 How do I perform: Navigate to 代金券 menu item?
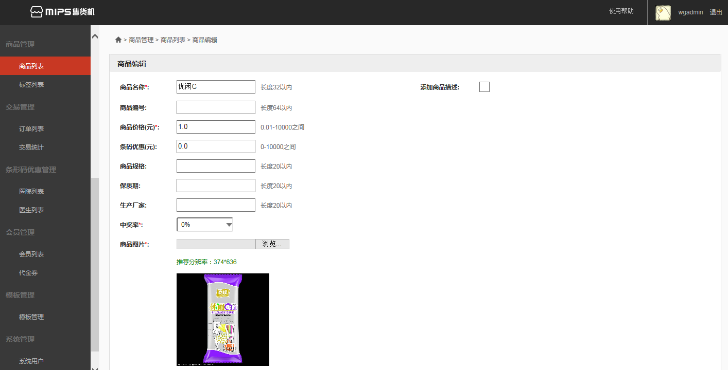[x=28, y=273]
